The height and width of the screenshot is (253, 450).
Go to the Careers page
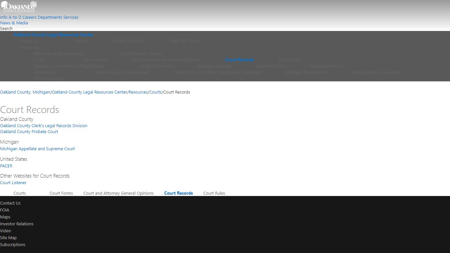tap(29, 17)
